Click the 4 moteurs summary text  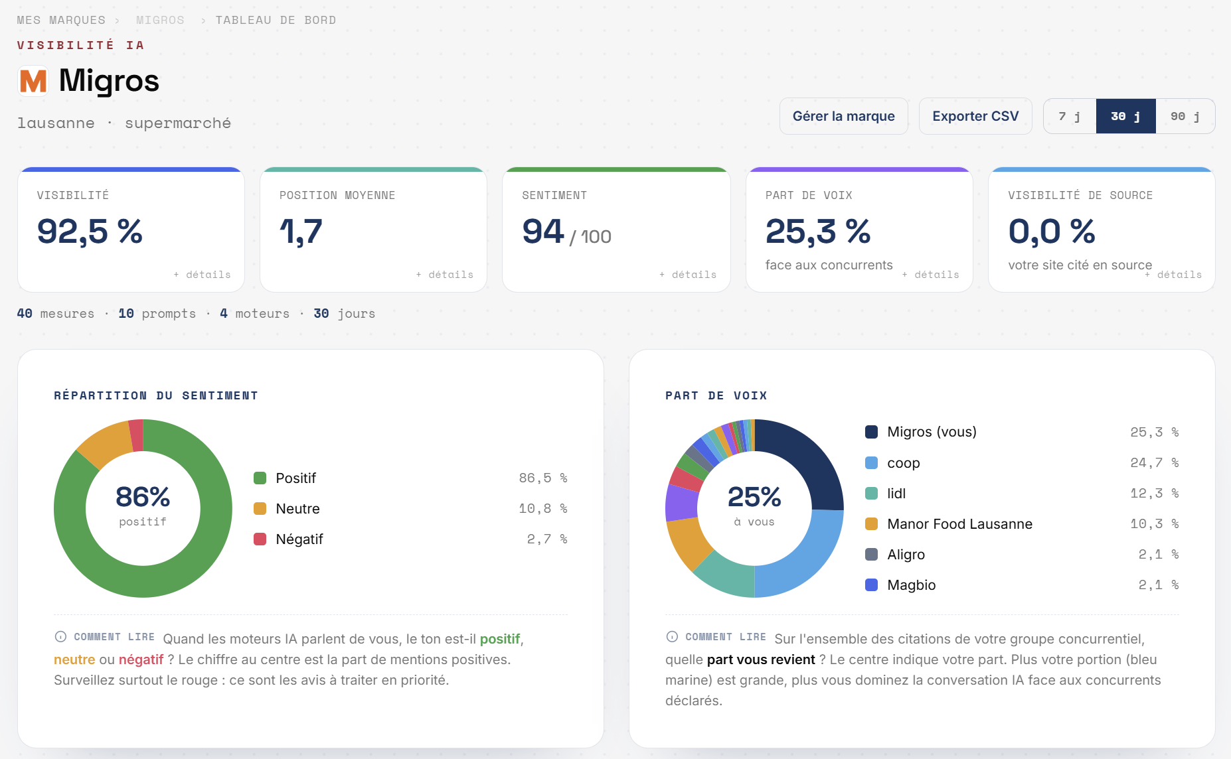tap(255, 313)
